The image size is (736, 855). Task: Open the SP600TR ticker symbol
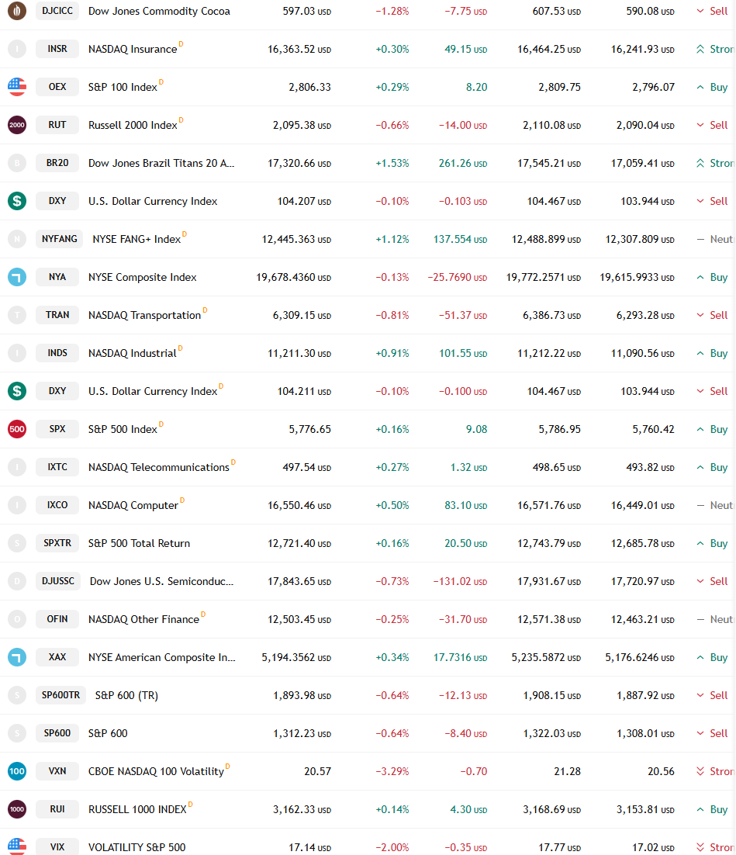[60, 695]
